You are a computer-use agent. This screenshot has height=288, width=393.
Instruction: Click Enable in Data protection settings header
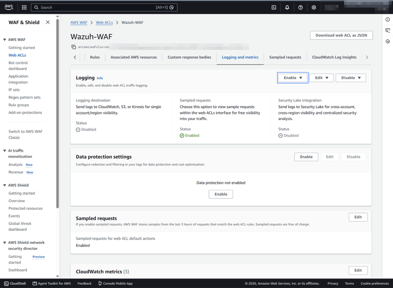[x=306, y=157]
